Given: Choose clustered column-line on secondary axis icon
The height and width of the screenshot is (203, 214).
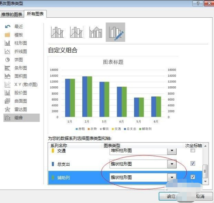Looking at the screenshot, I should coord(77,32).
